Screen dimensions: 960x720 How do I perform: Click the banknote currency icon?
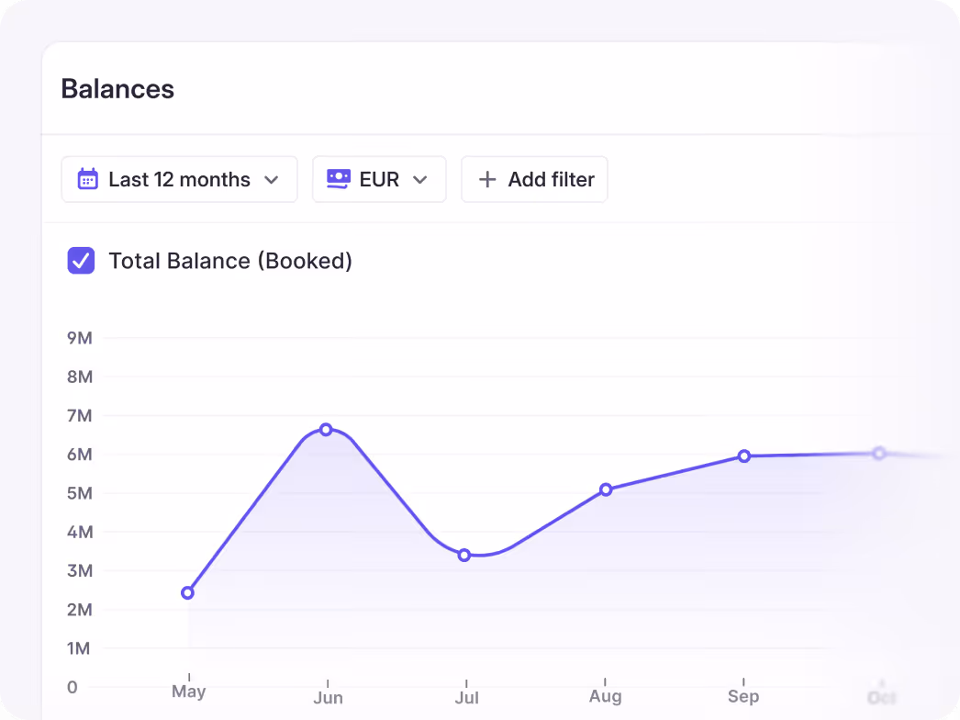pos(339,179)
